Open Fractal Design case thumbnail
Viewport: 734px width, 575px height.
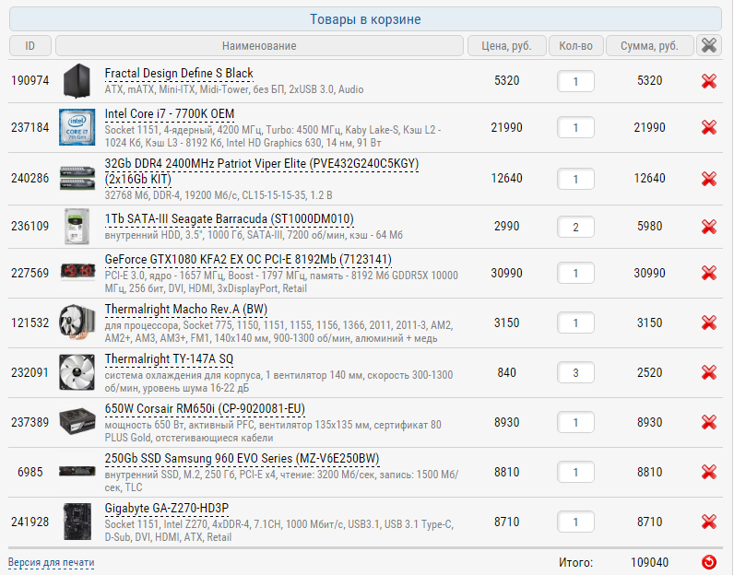pyautogui.click(x=77, y=81)
